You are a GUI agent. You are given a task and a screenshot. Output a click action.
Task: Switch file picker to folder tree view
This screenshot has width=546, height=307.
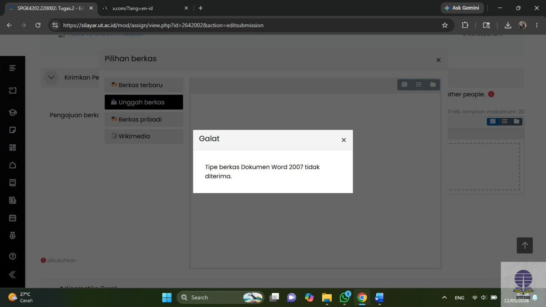(433, 85)
